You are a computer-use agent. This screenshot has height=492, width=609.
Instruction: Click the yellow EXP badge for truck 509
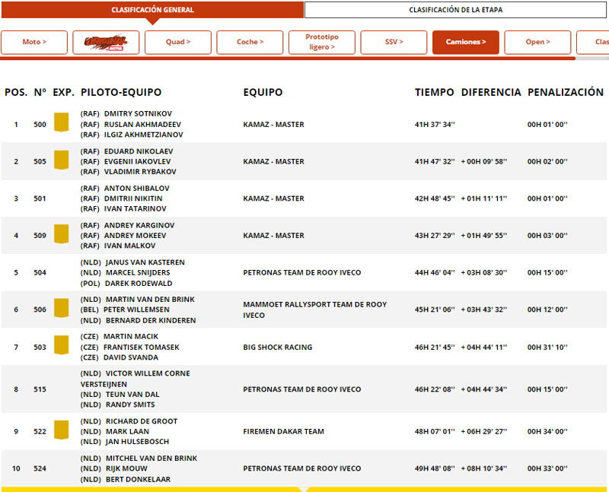click(x=61, y=234)
